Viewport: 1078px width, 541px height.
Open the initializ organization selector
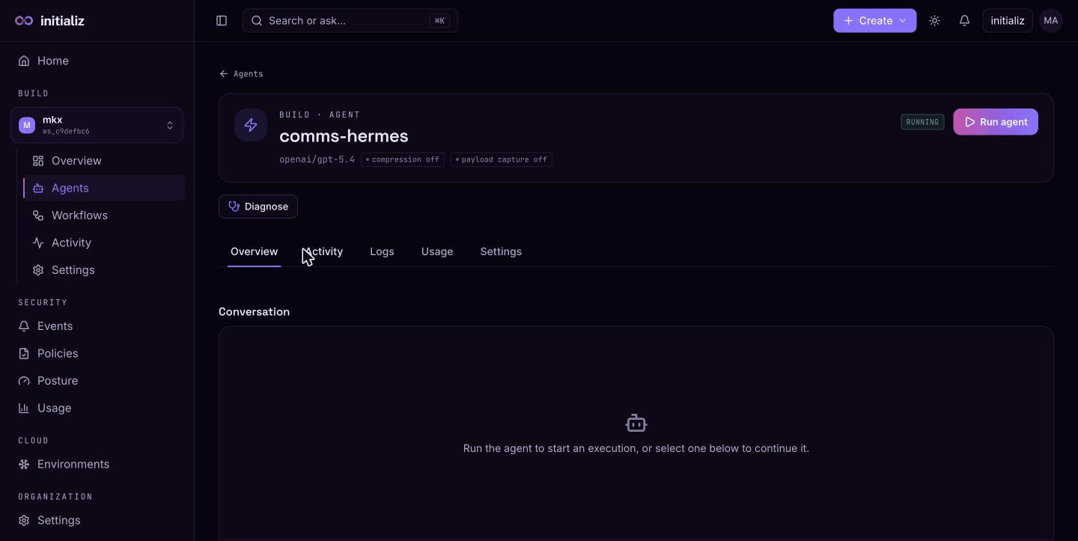tap(1008, 21)
